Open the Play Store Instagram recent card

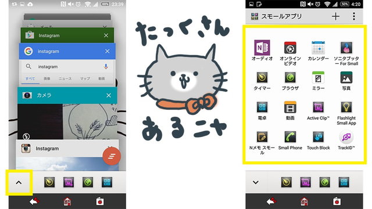[67, 35]
